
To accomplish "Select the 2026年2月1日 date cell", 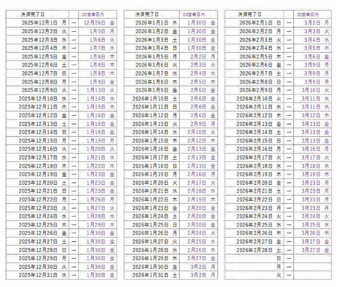I will pyautogui.click(x=256, y=23).
